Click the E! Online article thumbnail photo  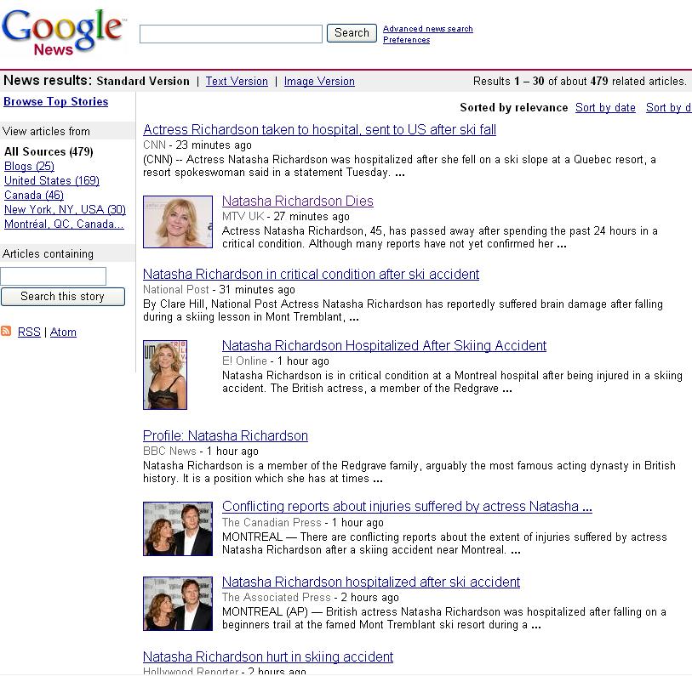[x=165, y=375]
